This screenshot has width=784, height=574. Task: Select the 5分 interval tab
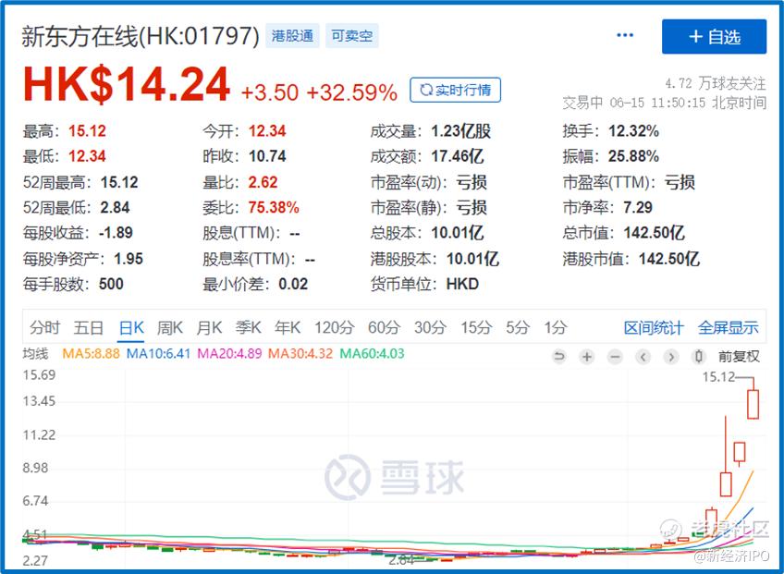click(517, 328)
